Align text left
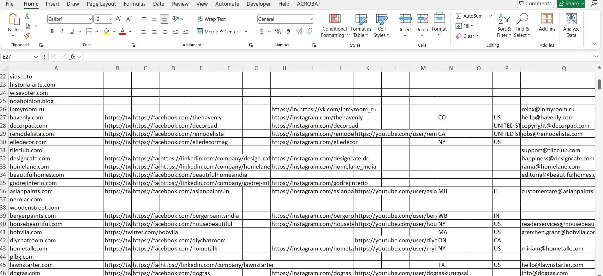This screenshot has width=603, height=276. point(144,32)
